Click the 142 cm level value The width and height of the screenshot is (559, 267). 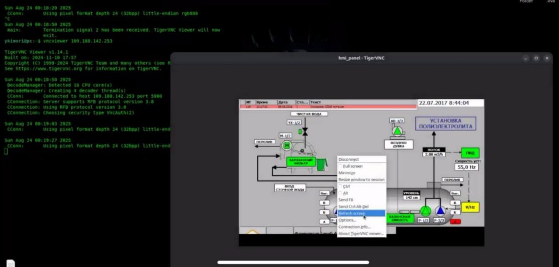point(411,198)
